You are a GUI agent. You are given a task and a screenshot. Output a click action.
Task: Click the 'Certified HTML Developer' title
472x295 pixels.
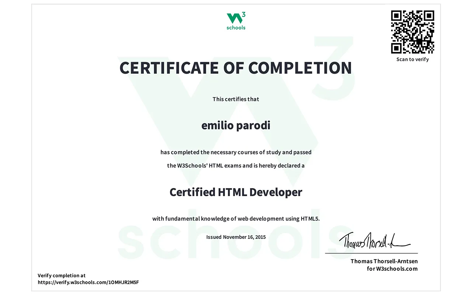[236, 192]
